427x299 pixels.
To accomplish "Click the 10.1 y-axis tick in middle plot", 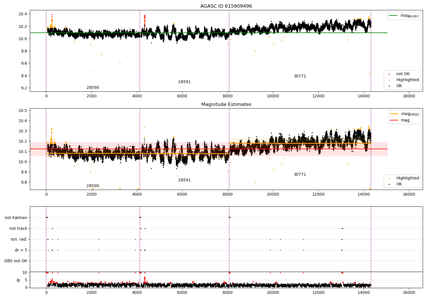I will pyautogui.click(x=23, y=151).
